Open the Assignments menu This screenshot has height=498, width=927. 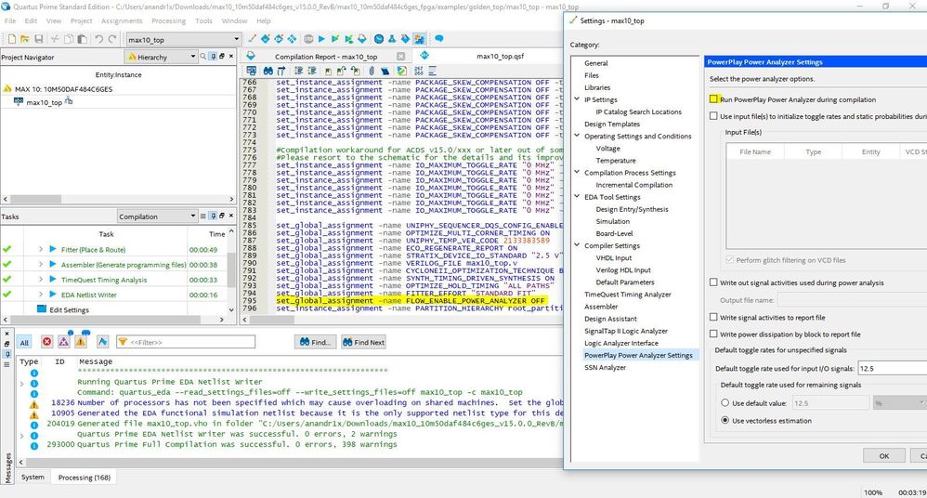(122, 20)
